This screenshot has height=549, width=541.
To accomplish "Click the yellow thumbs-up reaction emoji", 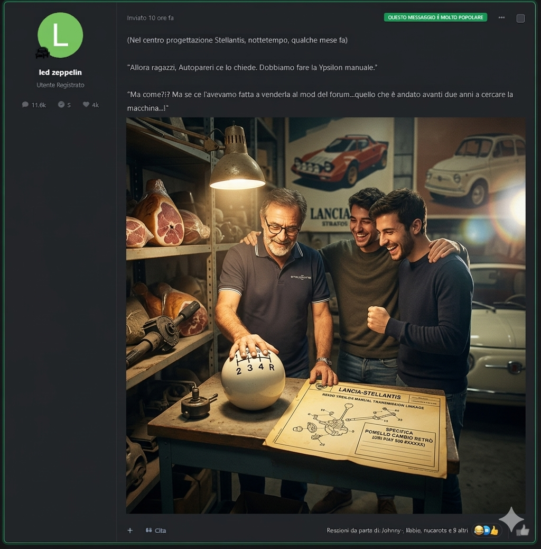I will [495, 530].
